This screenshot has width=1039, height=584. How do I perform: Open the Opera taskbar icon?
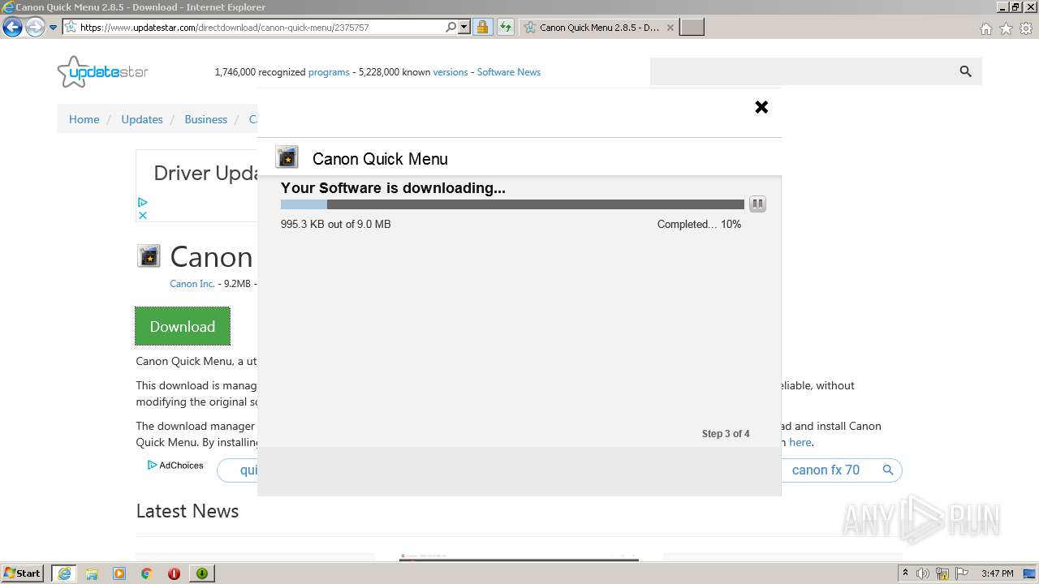click(x=174, y=573)
